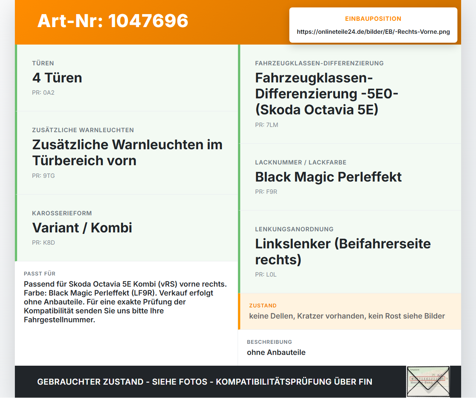Screen dimensions: 476x398
Task: Click the EINBAUPOSITION label
Action: (373, 19)
